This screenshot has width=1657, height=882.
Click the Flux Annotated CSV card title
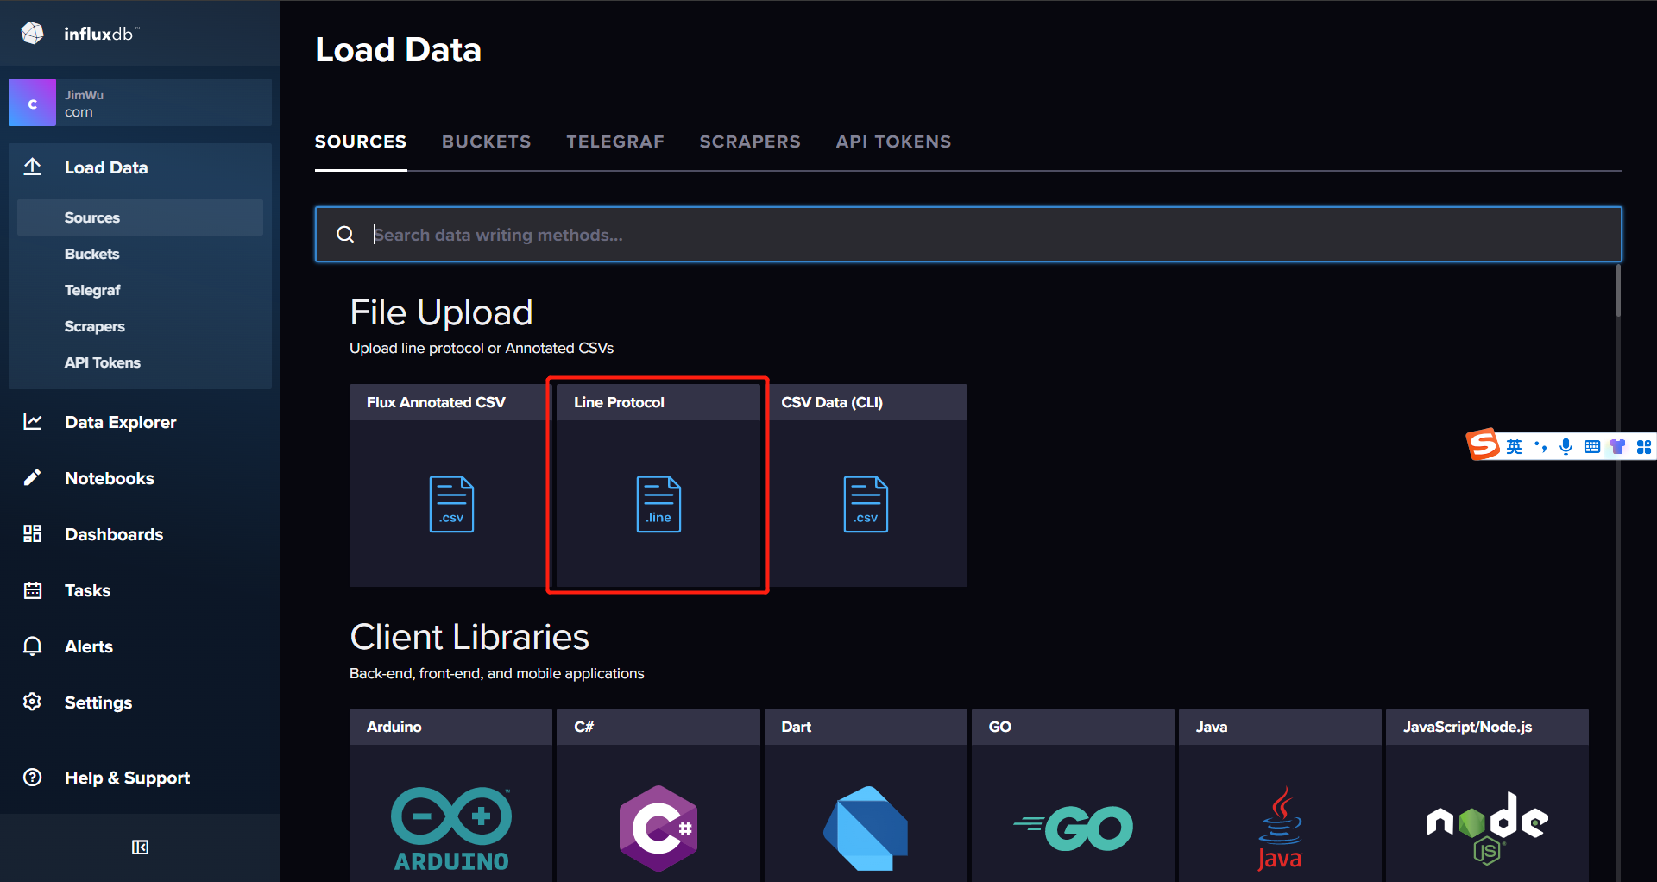[x=436, y=402]
